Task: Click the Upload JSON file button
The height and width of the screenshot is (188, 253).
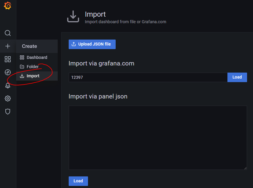Action: tap(92, 44)
